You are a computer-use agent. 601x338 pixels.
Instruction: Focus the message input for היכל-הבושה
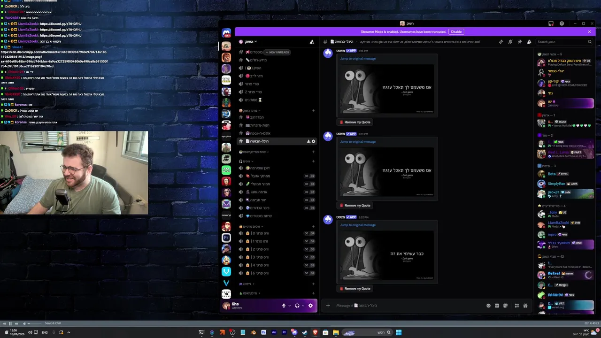coord(408,306)
